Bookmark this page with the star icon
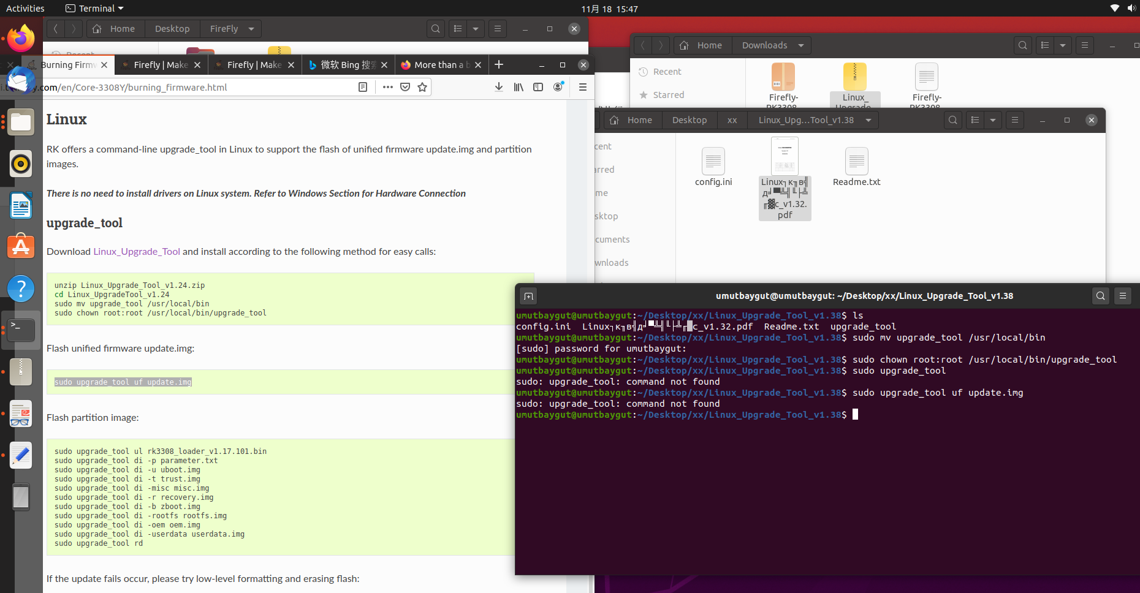Screen dimensions: 1140x593 pos(422,87)
